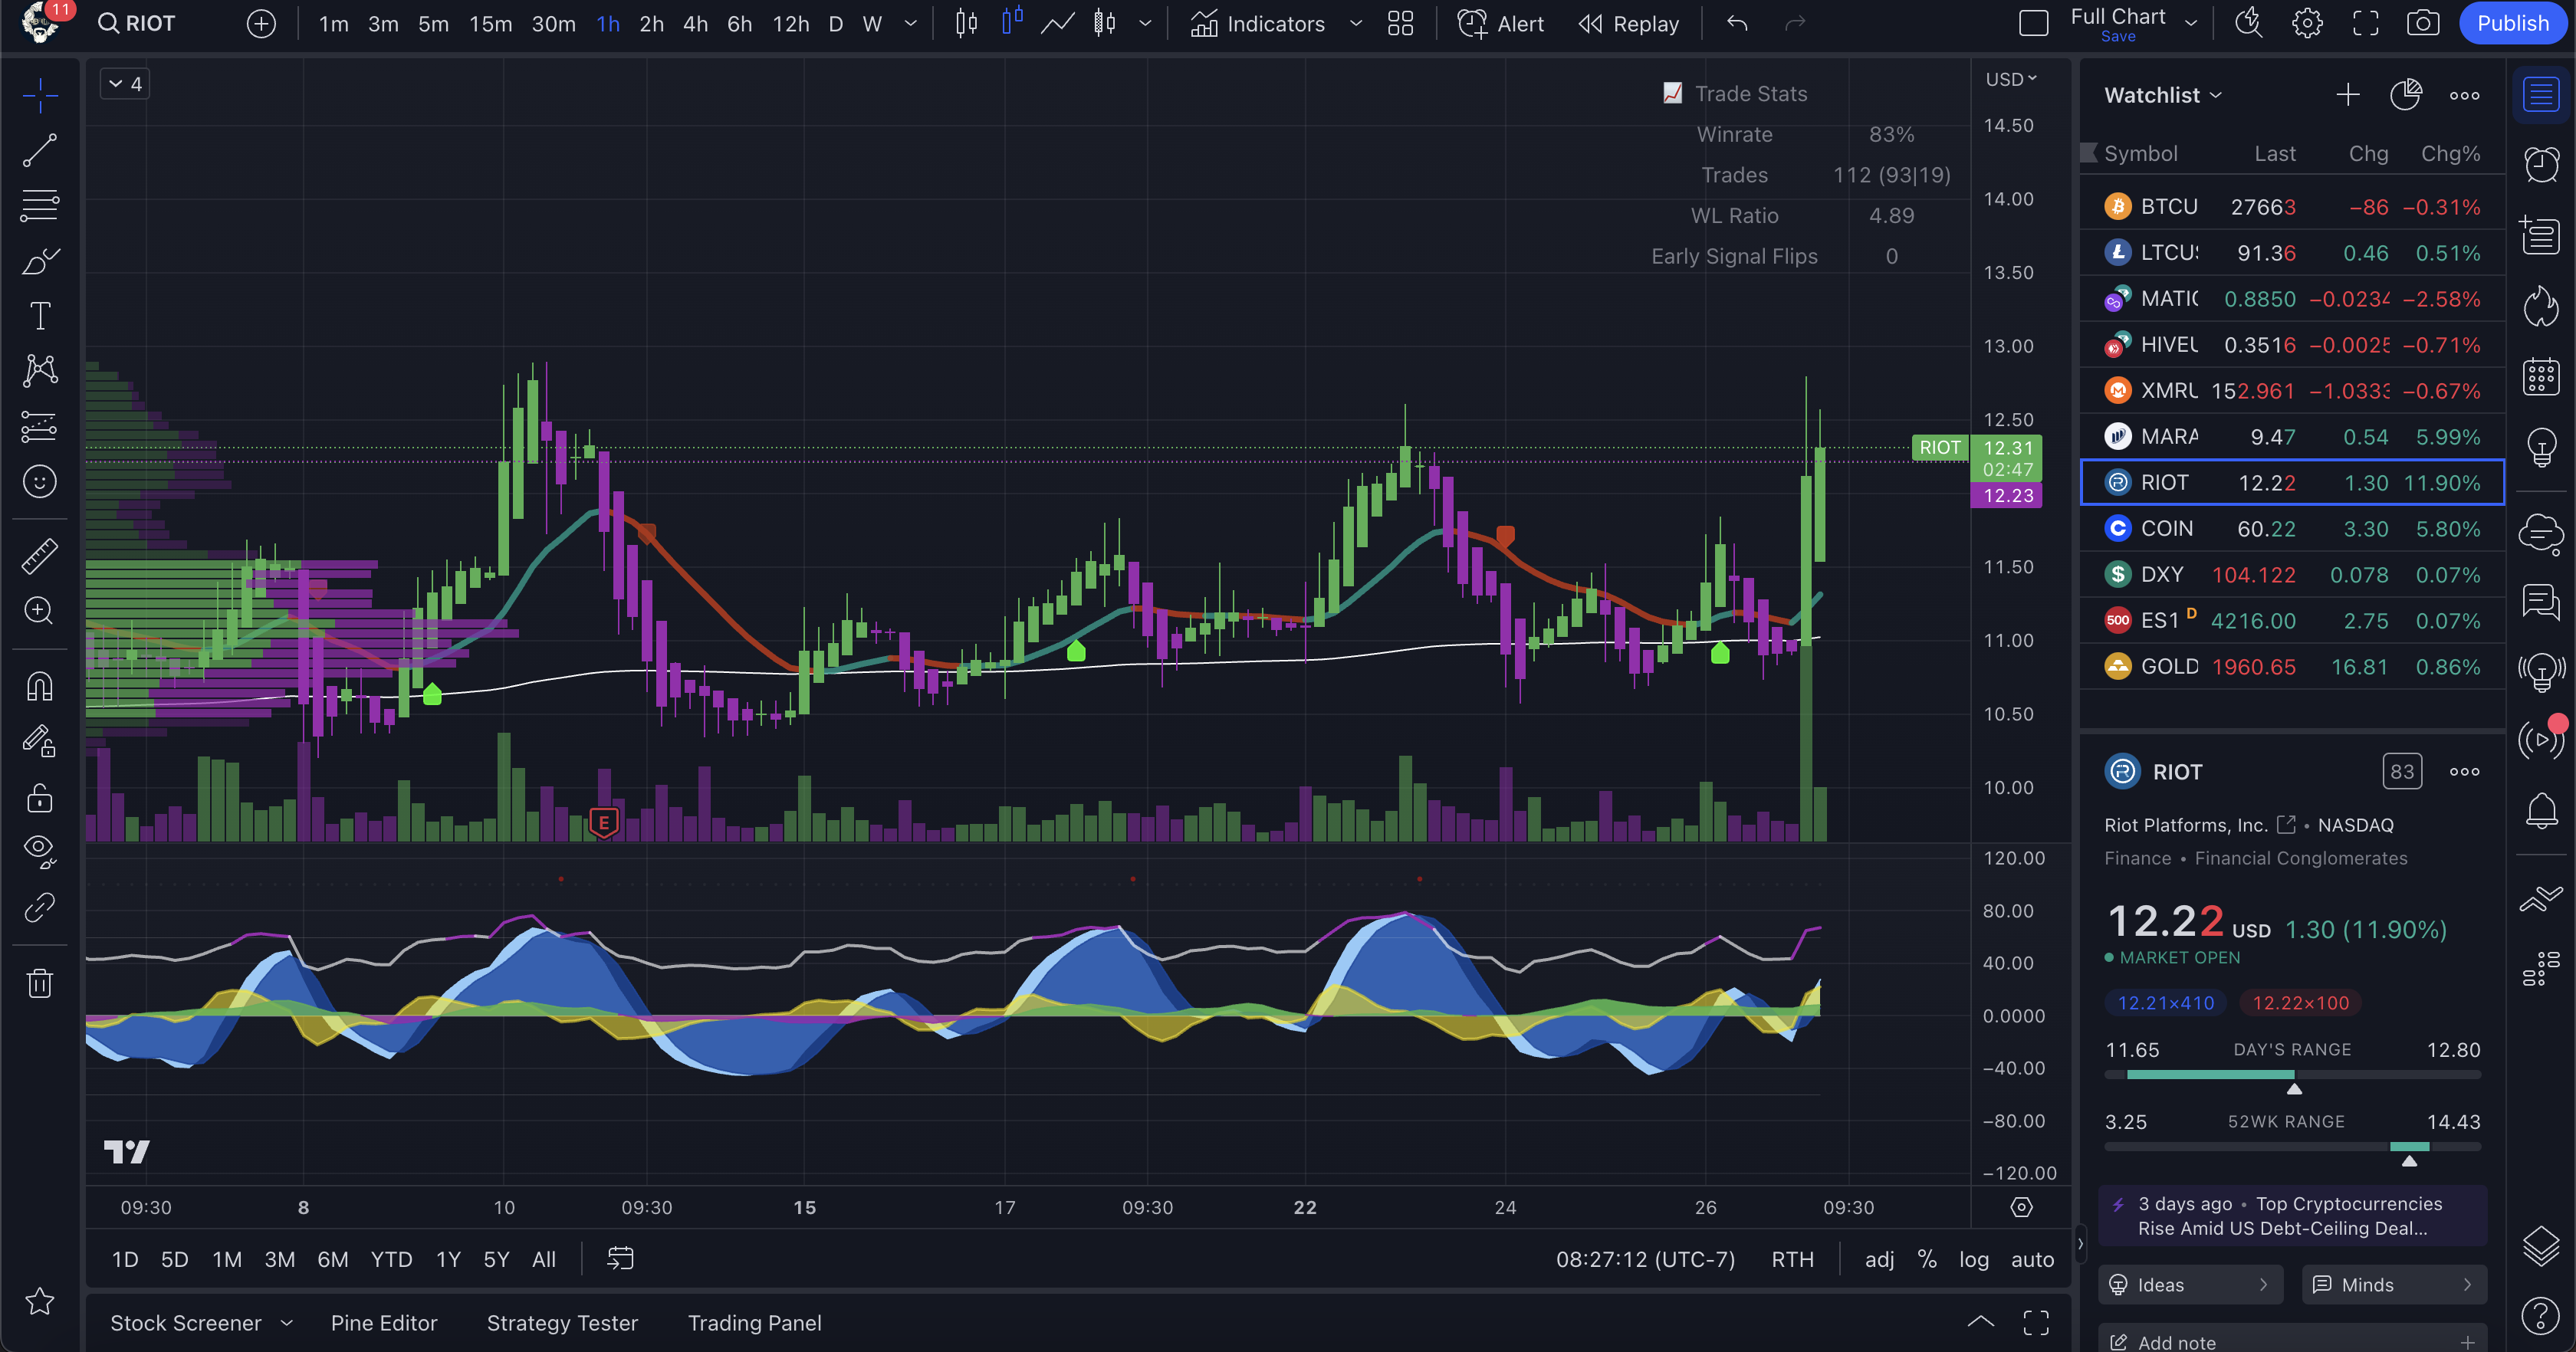The width and height of the screenshot is (2576, 1352).
Task: Create a new Alert
Action: pyautogui.click(x=1500, y=24)
